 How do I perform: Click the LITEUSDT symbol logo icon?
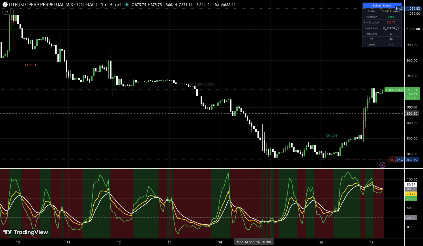click(x=5, y=5)
